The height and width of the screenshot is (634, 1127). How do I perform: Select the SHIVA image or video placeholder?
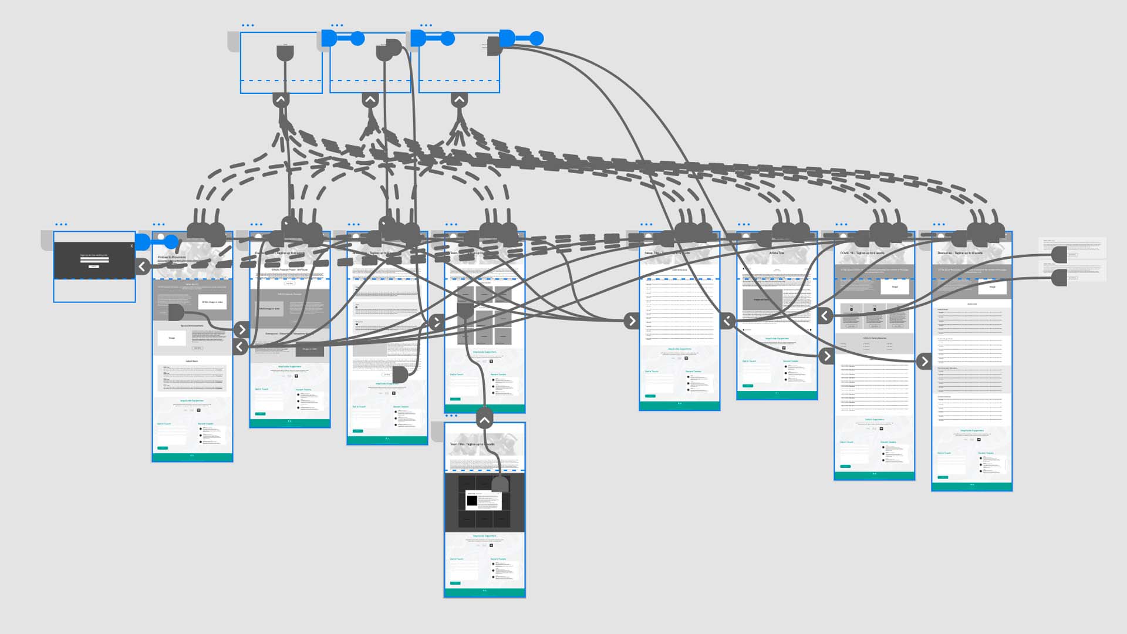tap(212, 302)
